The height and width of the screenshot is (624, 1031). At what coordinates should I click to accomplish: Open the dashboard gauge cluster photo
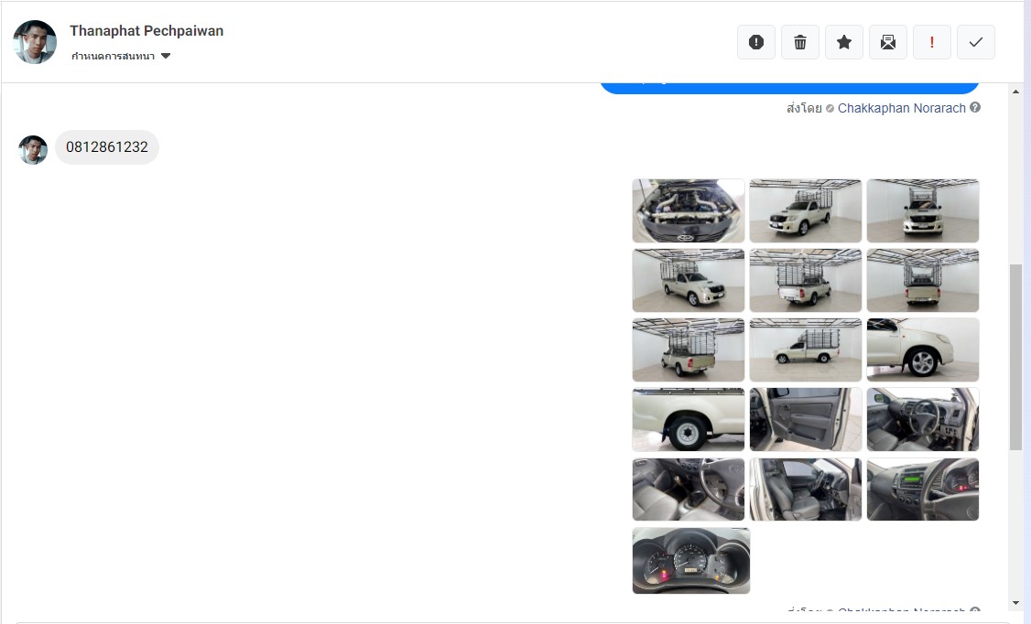coord(690,560)
